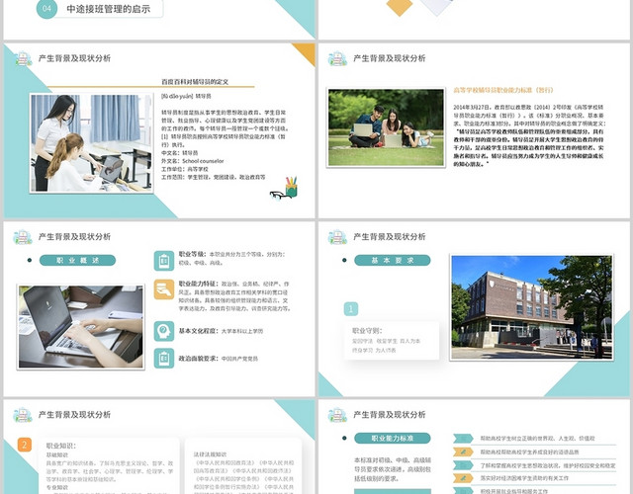
Task: Click the "职业能力标准" pill label
Action: click(x=393, y=438)
